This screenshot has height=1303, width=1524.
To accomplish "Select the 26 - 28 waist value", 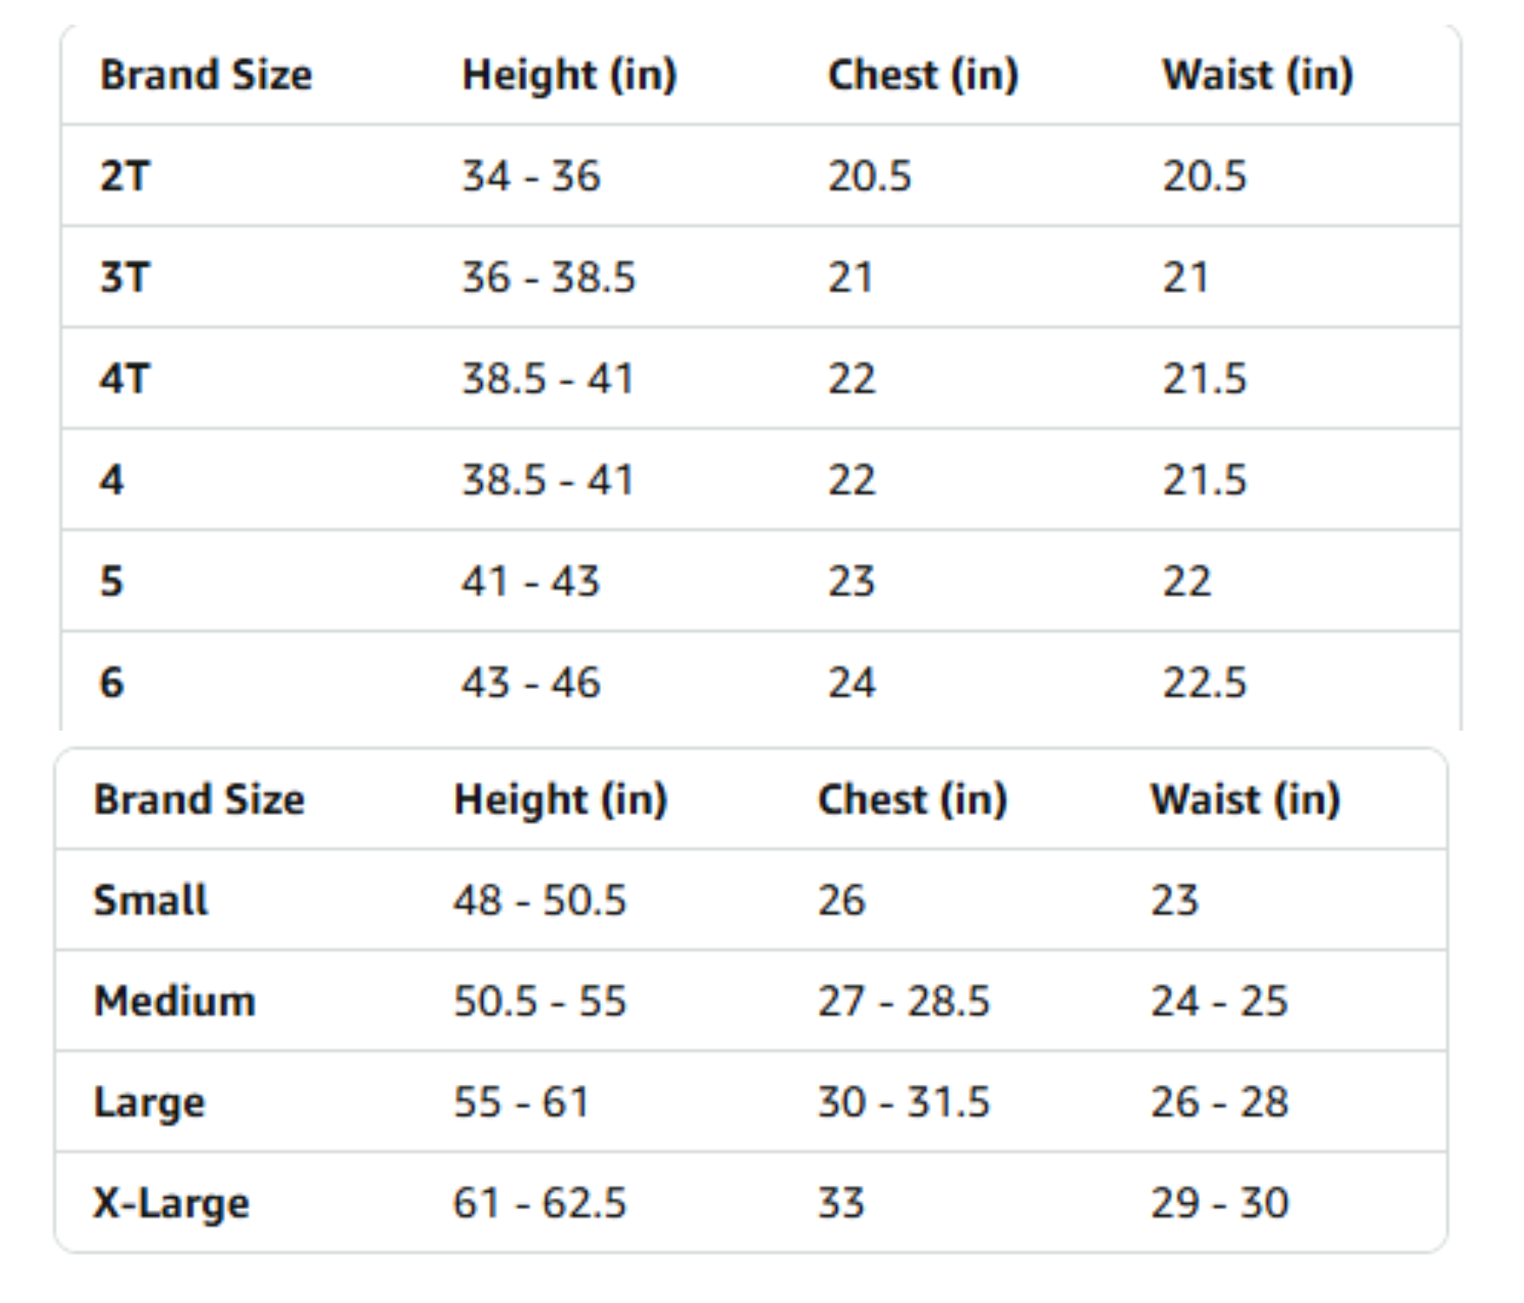I will (1219, 1102).
